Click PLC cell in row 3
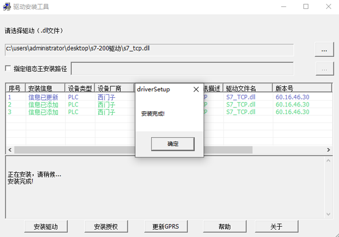The width and height of the screenshot is (339, 237). pyautogui.click(x=73, y=112)
